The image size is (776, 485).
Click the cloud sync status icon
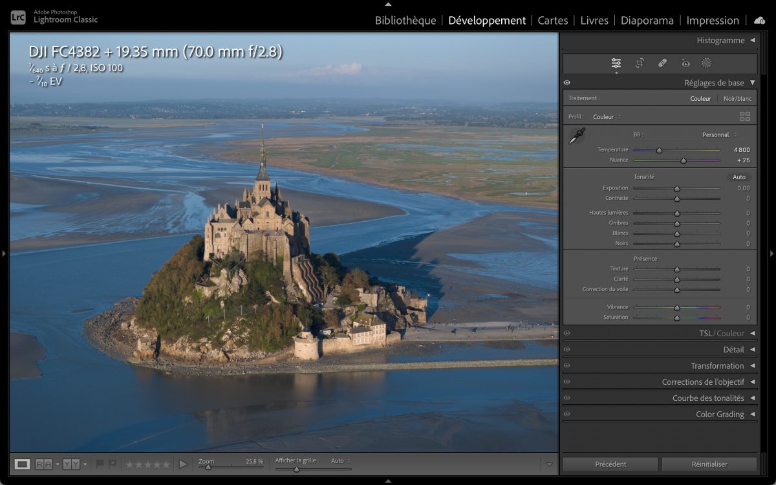(759, 21)
